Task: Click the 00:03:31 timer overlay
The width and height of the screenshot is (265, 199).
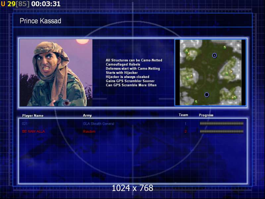Action: [46, 4]
